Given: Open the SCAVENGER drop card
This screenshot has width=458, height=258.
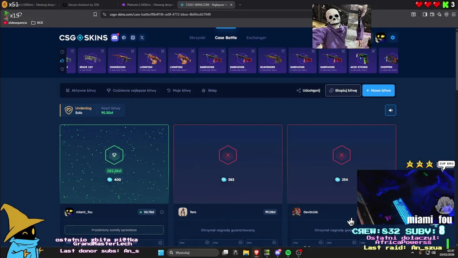Looking at the screenshot, I should 272,61.
